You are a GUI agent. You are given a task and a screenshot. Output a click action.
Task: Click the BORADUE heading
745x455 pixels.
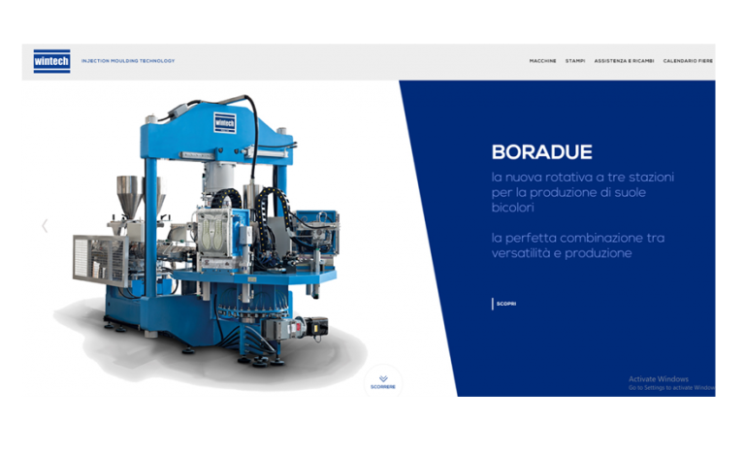pyautogui.click(x=541, y=152)
